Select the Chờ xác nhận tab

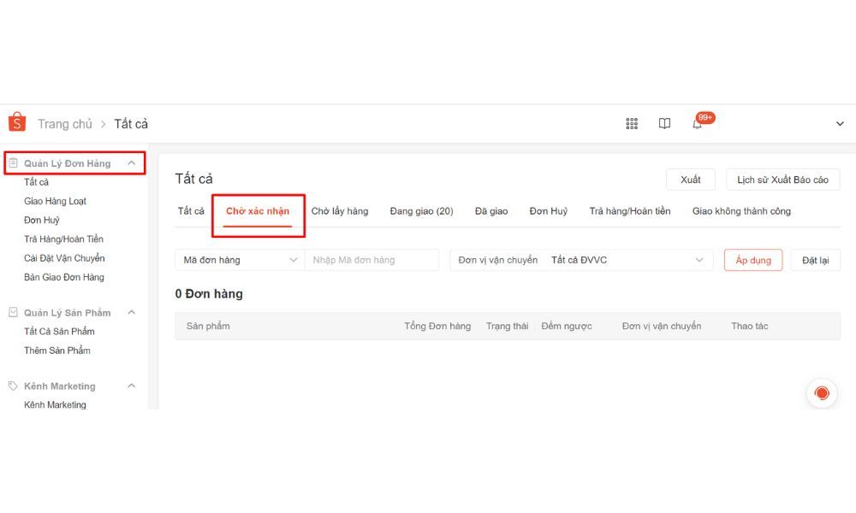258,211
